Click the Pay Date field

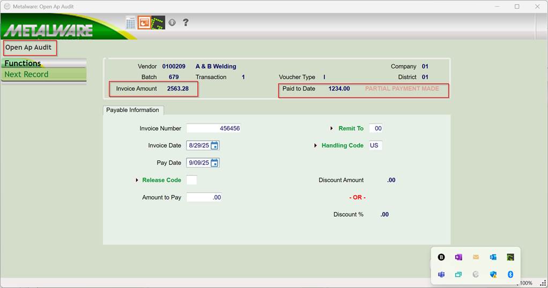tap(199, 163)
